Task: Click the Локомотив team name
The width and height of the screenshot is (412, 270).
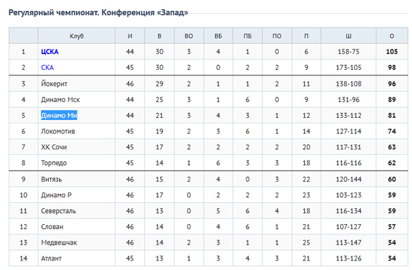Action: [x=58, y=131]
